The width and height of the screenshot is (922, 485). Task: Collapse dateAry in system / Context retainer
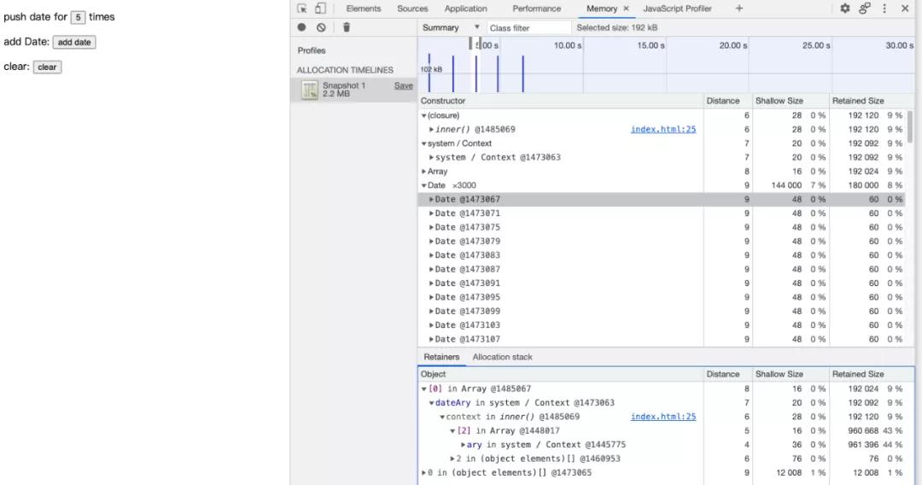(x=432, y=403)
